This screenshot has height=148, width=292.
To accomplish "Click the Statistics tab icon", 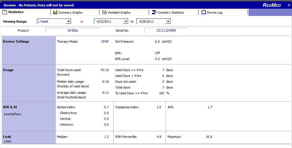I will 5,12.
